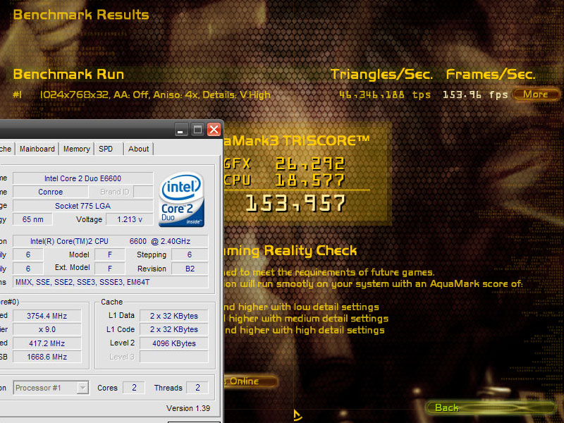Click the x 9.0 multiplier value
The height and width of the screenshot is (423, 564).
[x=47, y=329]
